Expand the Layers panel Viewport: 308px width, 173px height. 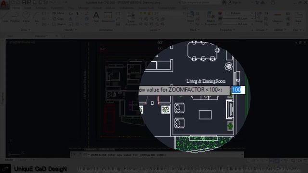pyautogui.click(x=155, y=30)
